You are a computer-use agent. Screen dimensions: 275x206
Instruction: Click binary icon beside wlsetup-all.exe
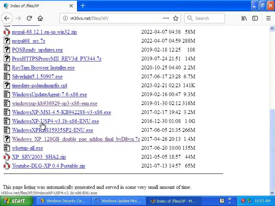click(x=7, y=148)
